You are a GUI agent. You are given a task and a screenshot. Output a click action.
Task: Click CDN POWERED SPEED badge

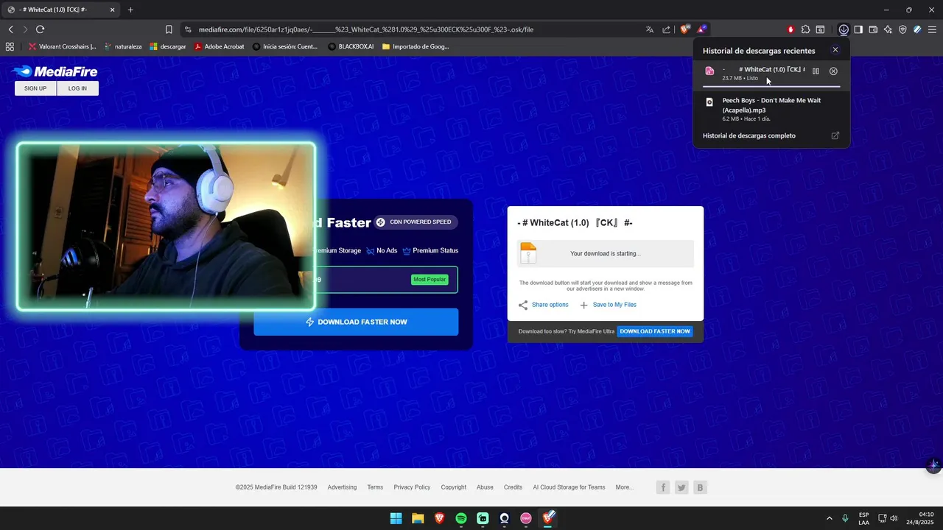[x=416, y=222]
